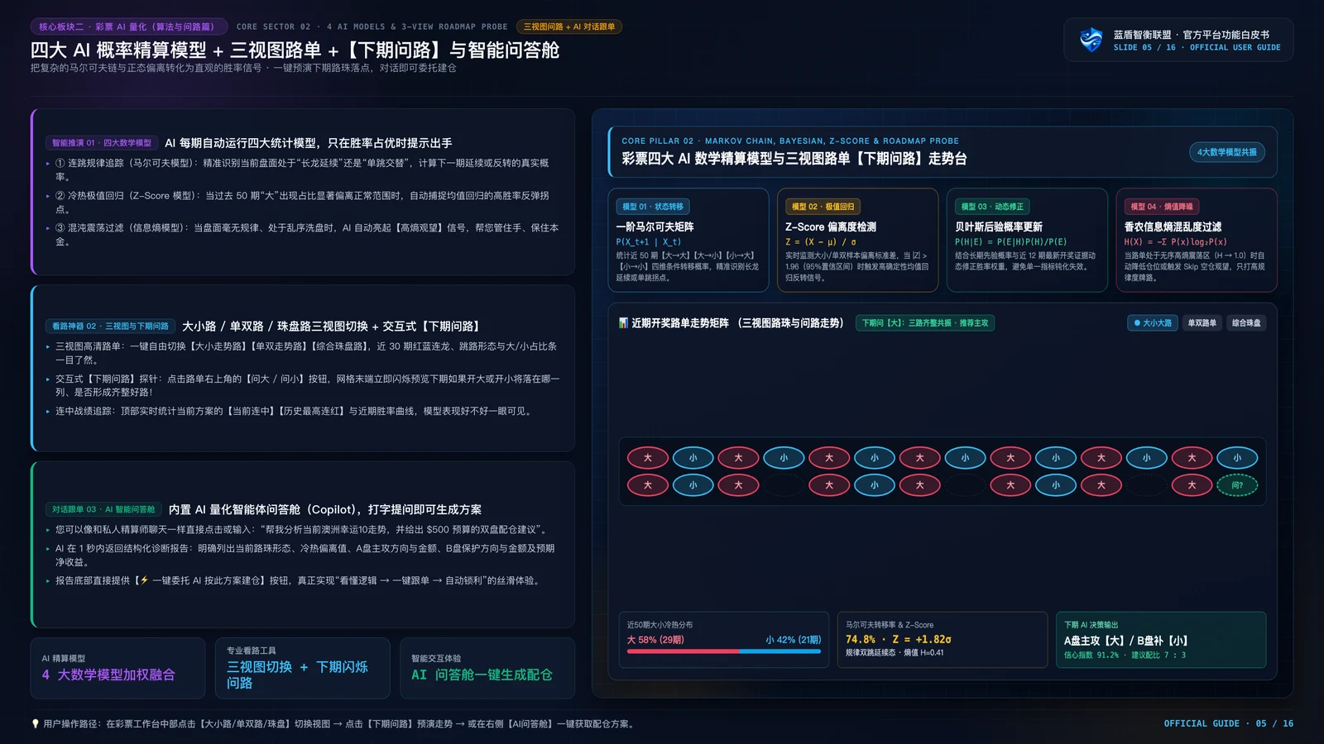The width and height of the screenshot is (1324, 744).
Task: Click the ③ 混沌震荡过滤 bullet
Action: click(303, 235)
